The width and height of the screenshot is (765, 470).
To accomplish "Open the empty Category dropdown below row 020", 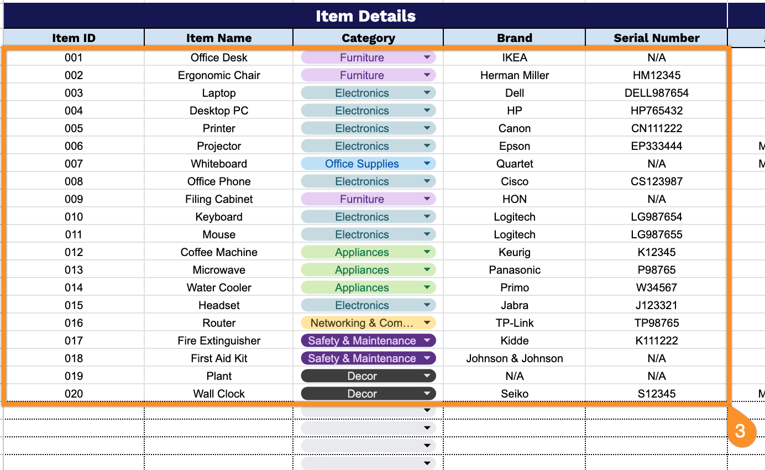I will [x=426, y=410].
